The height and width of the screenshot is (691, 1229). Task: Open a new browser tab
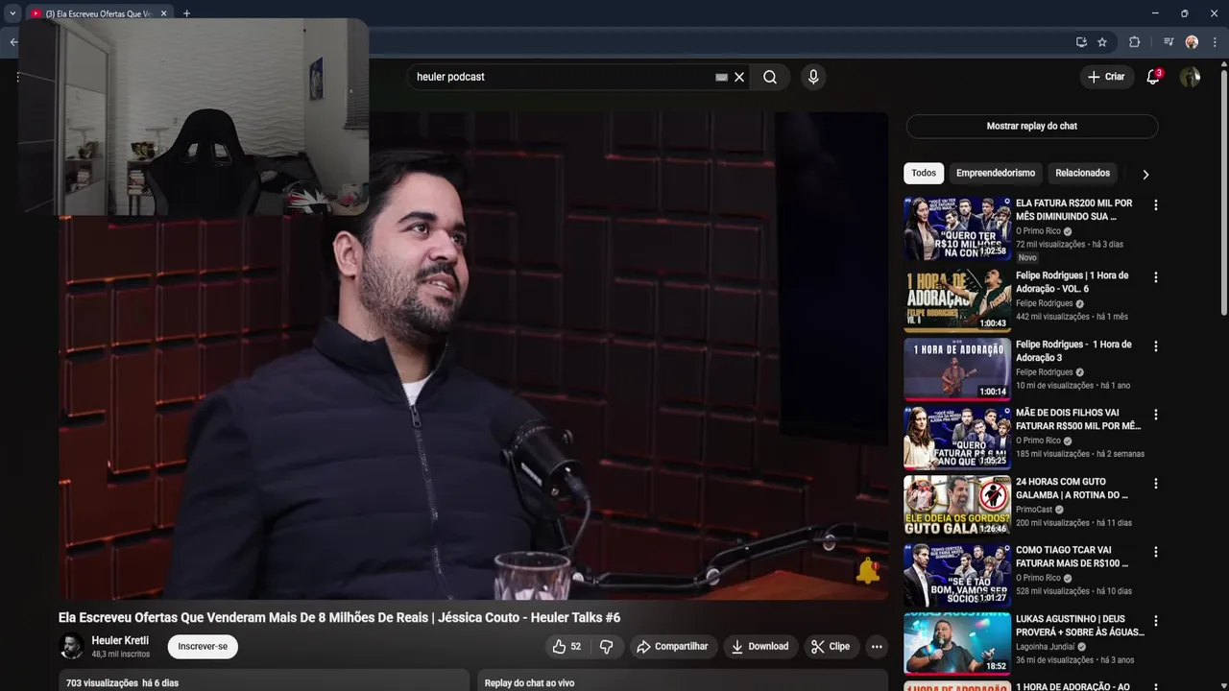(186, 13)
